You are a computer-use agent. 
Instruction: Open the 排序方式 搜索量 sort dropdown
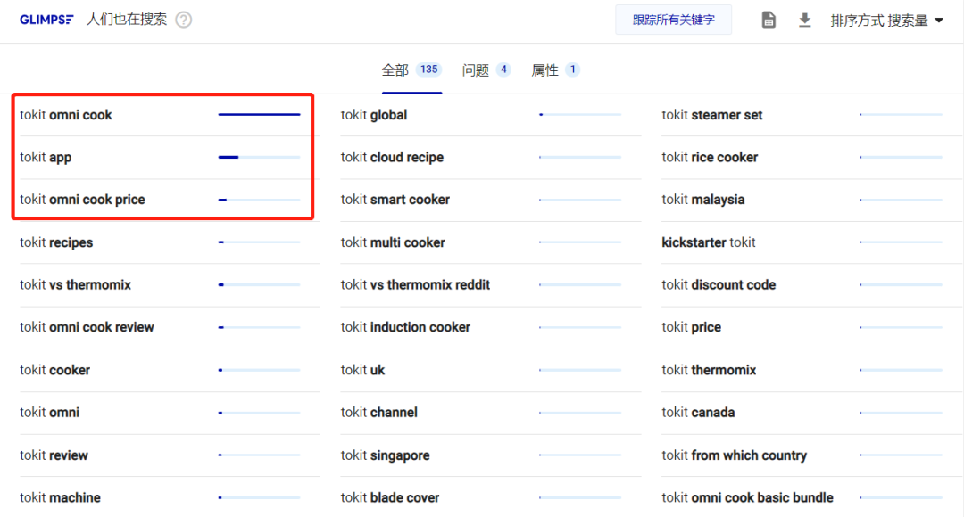(886, 20)
